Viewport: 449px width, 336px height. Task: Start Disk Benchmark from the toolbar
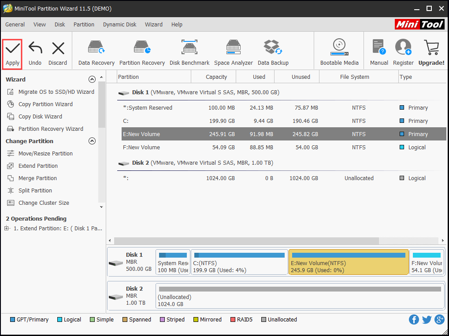point(189,53)
